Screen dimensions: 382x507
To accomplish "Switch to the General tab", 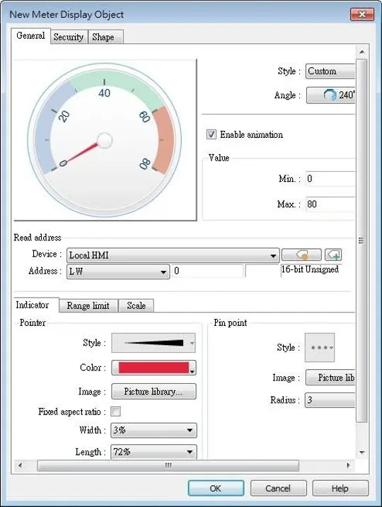I will coord(30,35).
